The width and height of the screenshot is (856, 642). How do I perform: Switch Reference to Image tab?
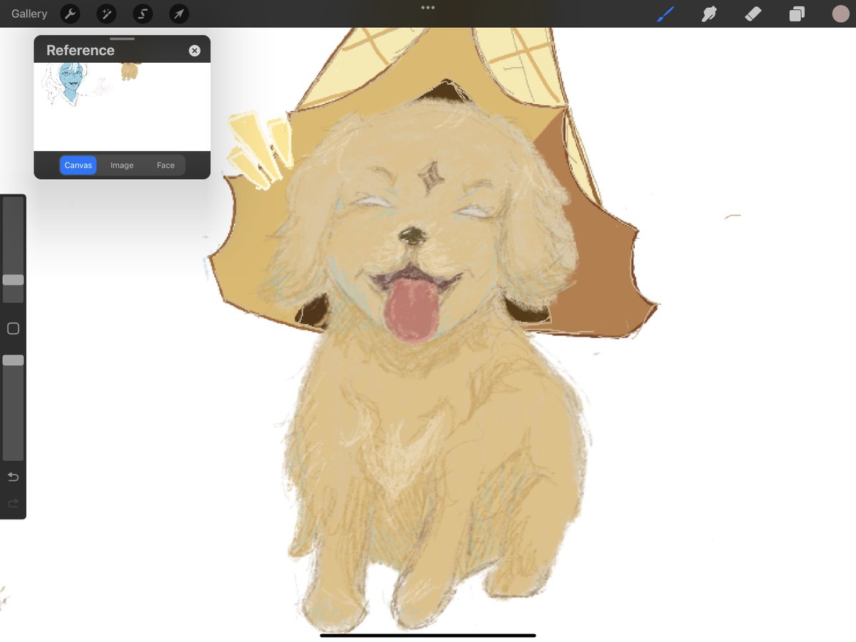pyautogui.click(x=122, y=165)
